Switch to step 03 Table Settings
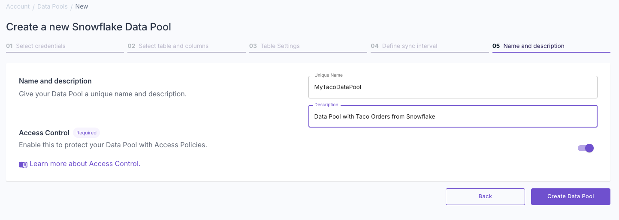The width and height of the screenshot is (619, 220). coord(308,46)
